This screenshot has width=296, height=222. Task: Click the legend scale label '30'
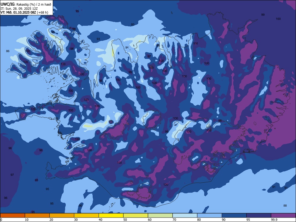pos(76,220)
